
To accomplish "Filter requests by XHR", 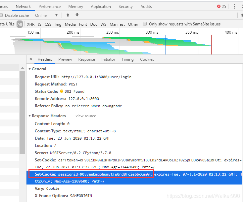I will pos(31,24).
